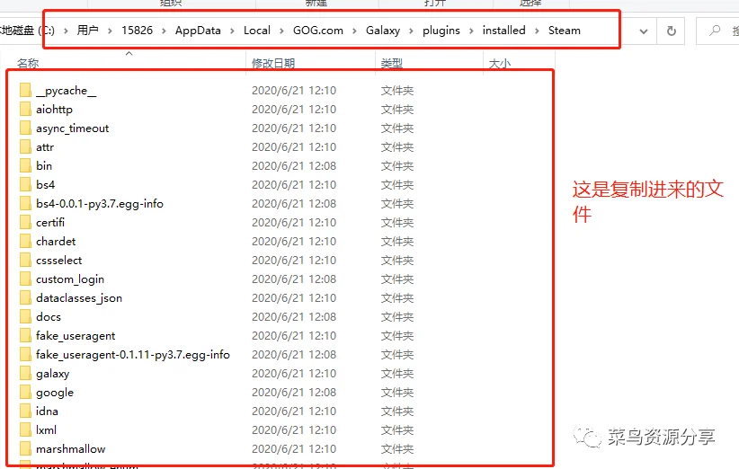Open the address bar history dropdown
The height and width of the screenshot is (469, 739).
point(644,31)
